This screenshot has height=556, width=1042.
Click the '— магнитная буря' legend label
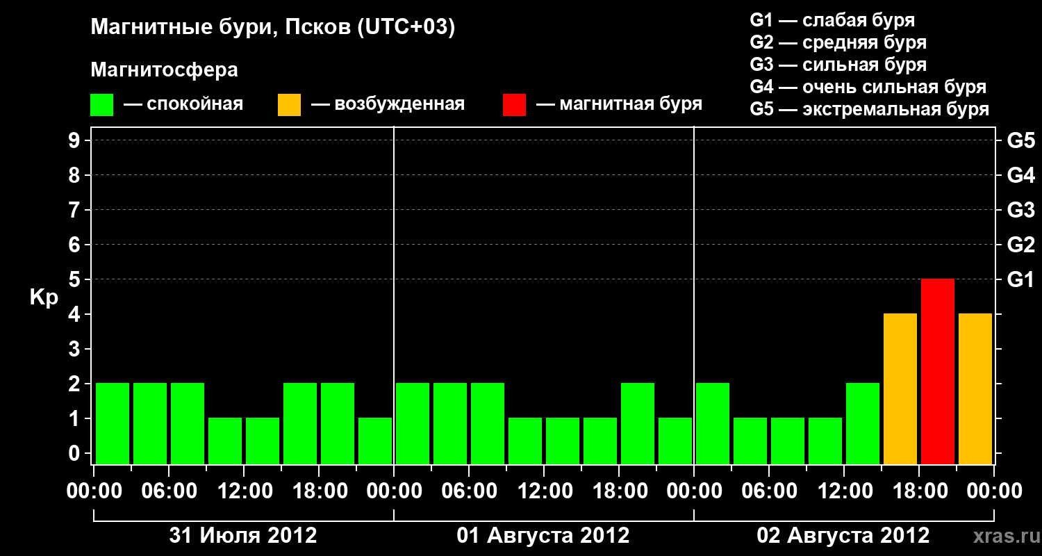(x=619, y=105)
